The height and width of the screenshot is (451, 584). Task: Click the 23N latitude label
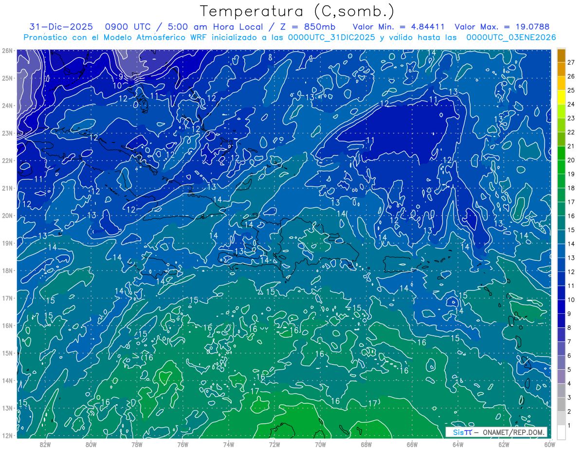pyautogui.click(x=7, y=133)
